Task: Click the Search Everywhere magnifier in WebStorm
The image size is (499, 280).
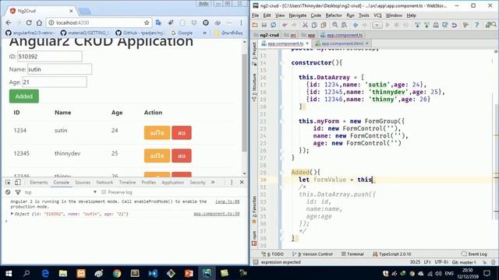Action: pyautogui.click(x=494, y=24)
